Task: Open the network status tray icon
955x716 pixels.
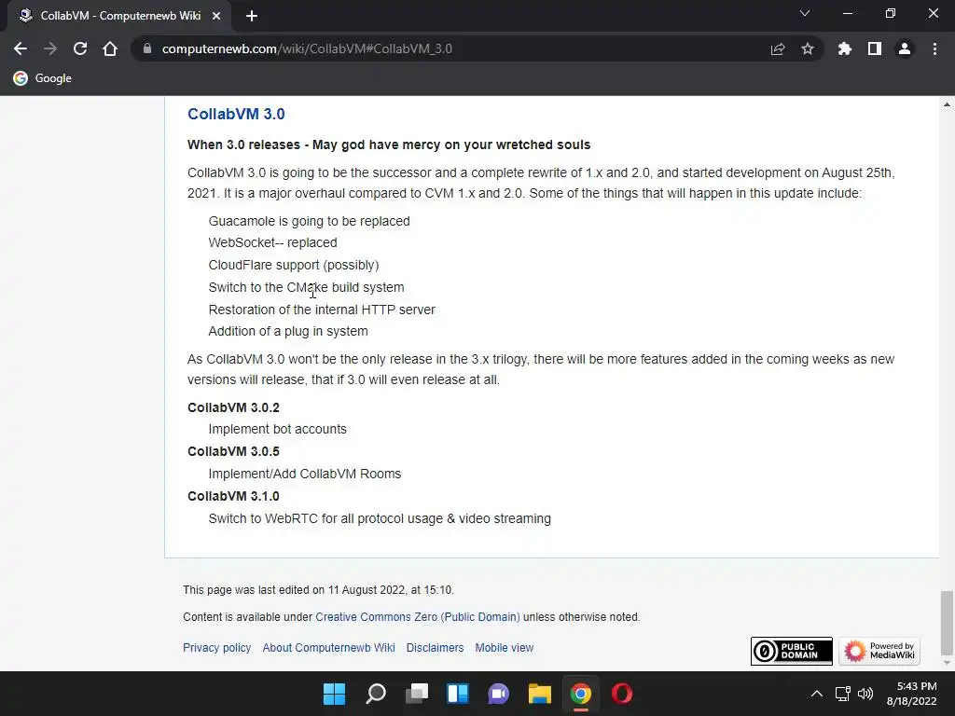Action: point(843,694)
